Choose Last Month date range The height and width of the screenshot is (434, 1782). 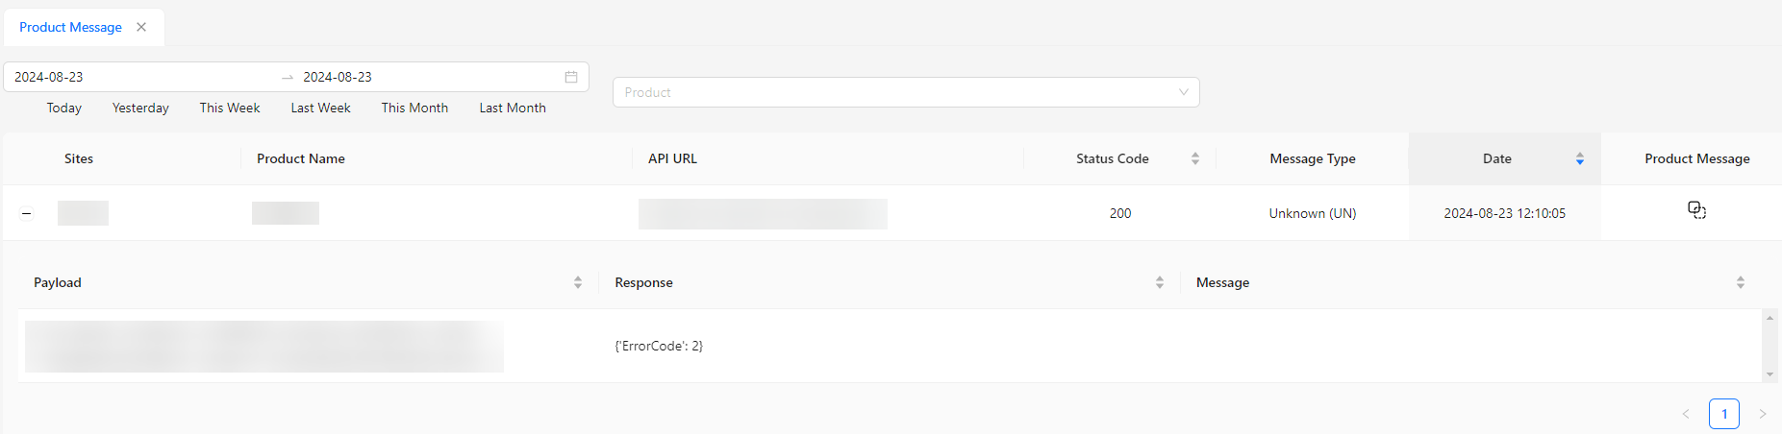pyautogui.click(x=513, y=108)
